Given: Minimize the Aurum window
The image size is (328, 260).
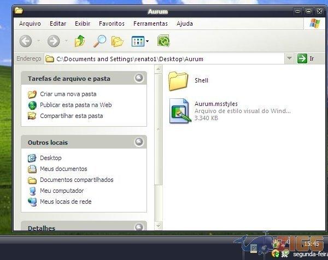Looking at the screenshot, I should point(297,11).
